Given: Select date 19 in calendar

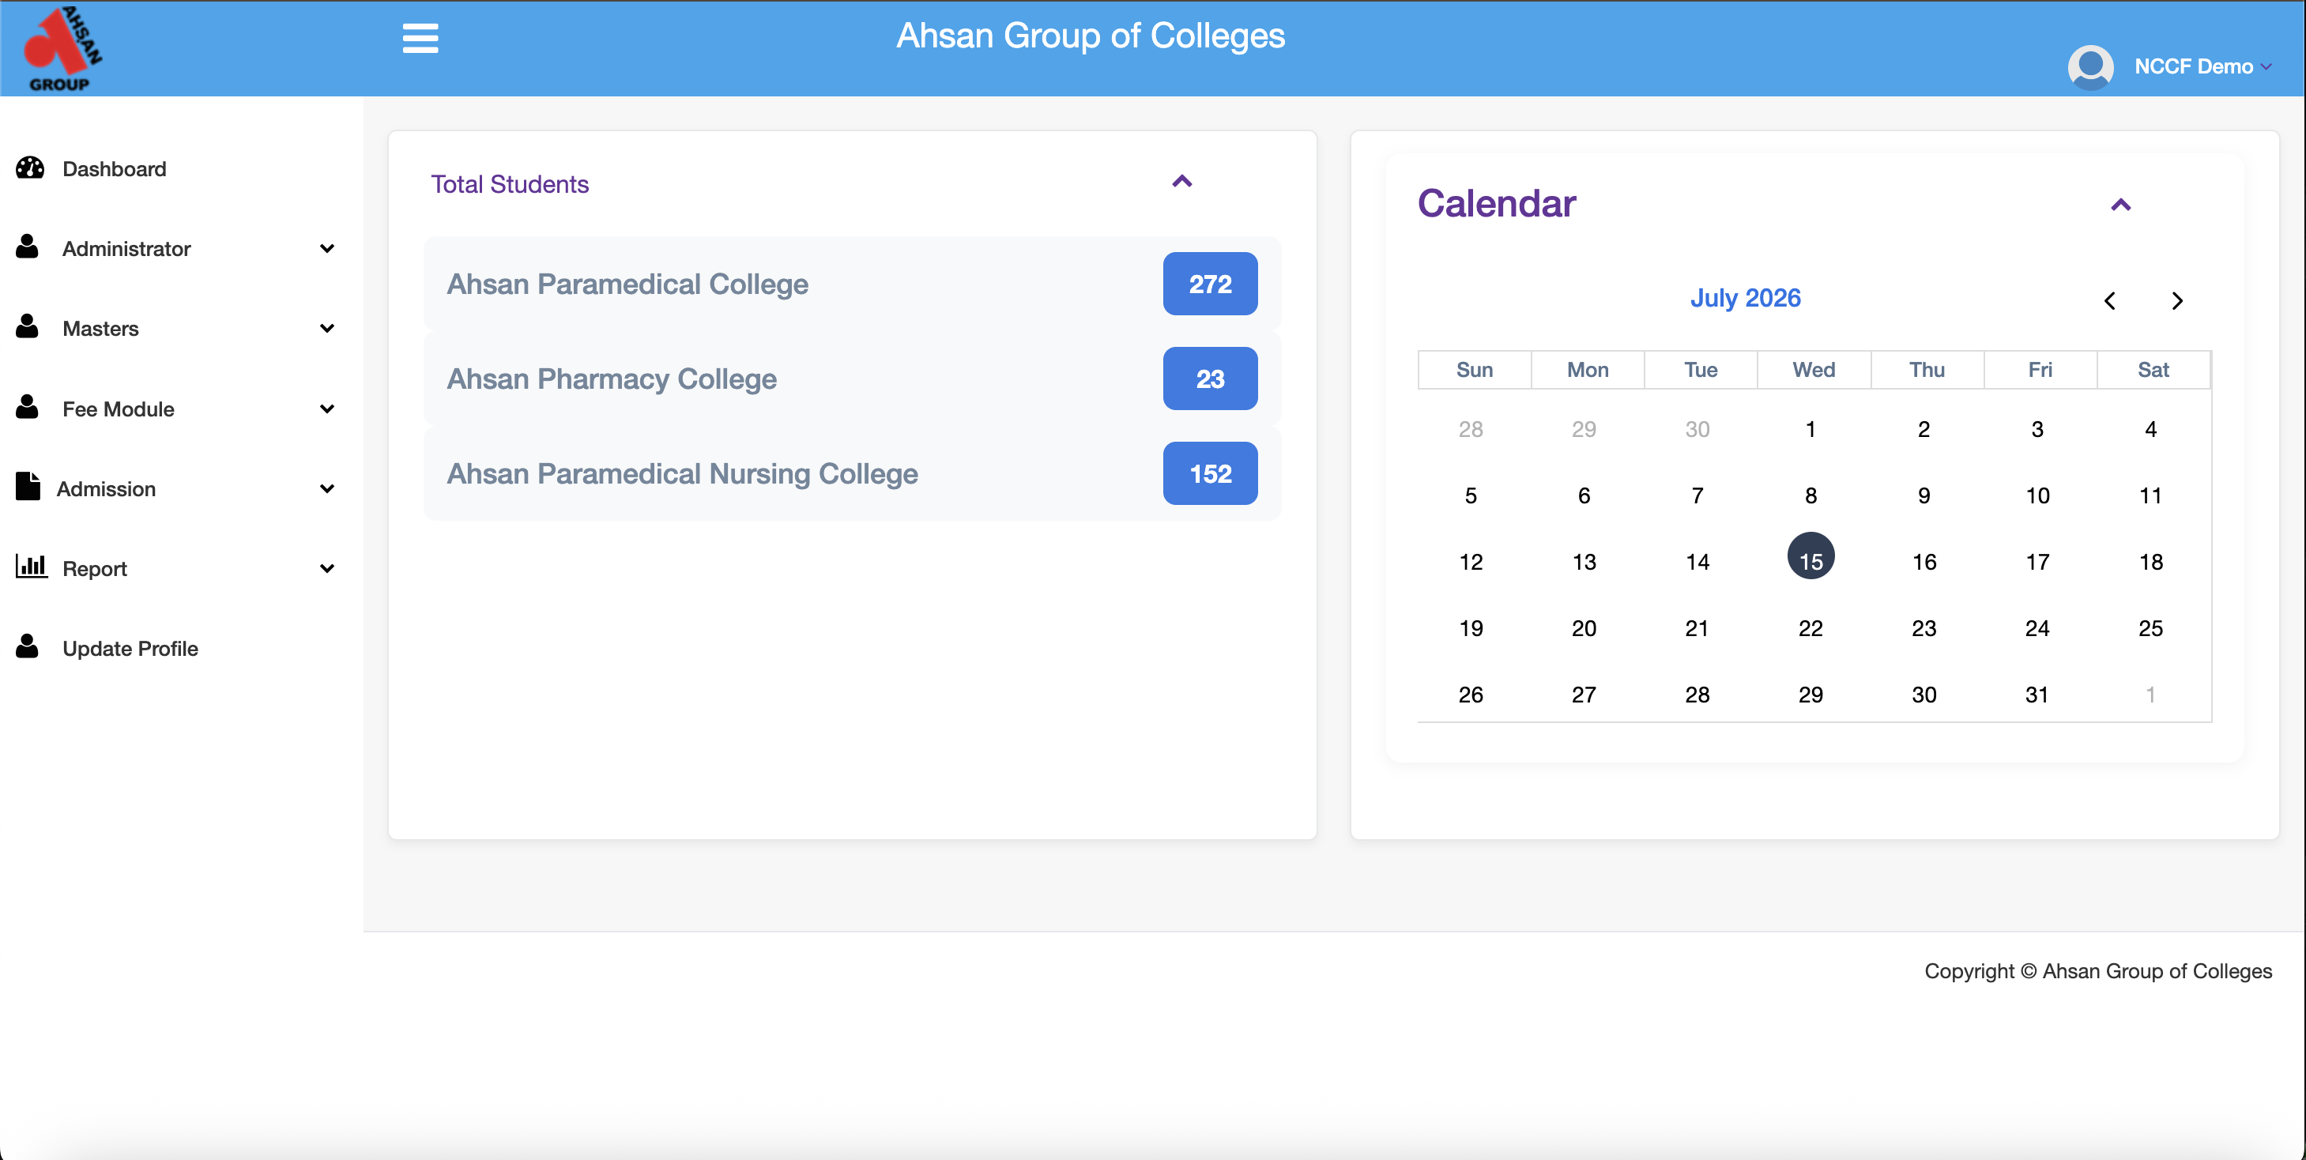Looking at the screenshot, I should point(1471,629).
